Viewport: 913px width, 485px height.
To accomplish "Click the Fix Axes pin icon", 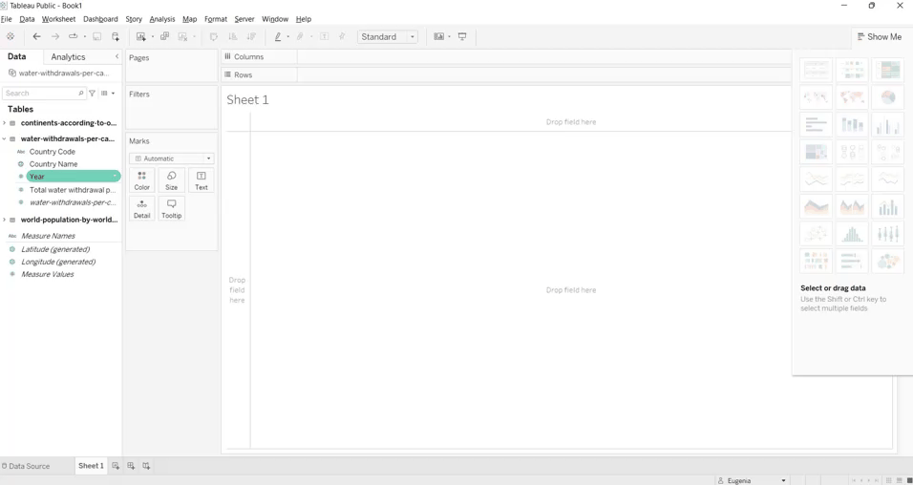I will [342, 36].
